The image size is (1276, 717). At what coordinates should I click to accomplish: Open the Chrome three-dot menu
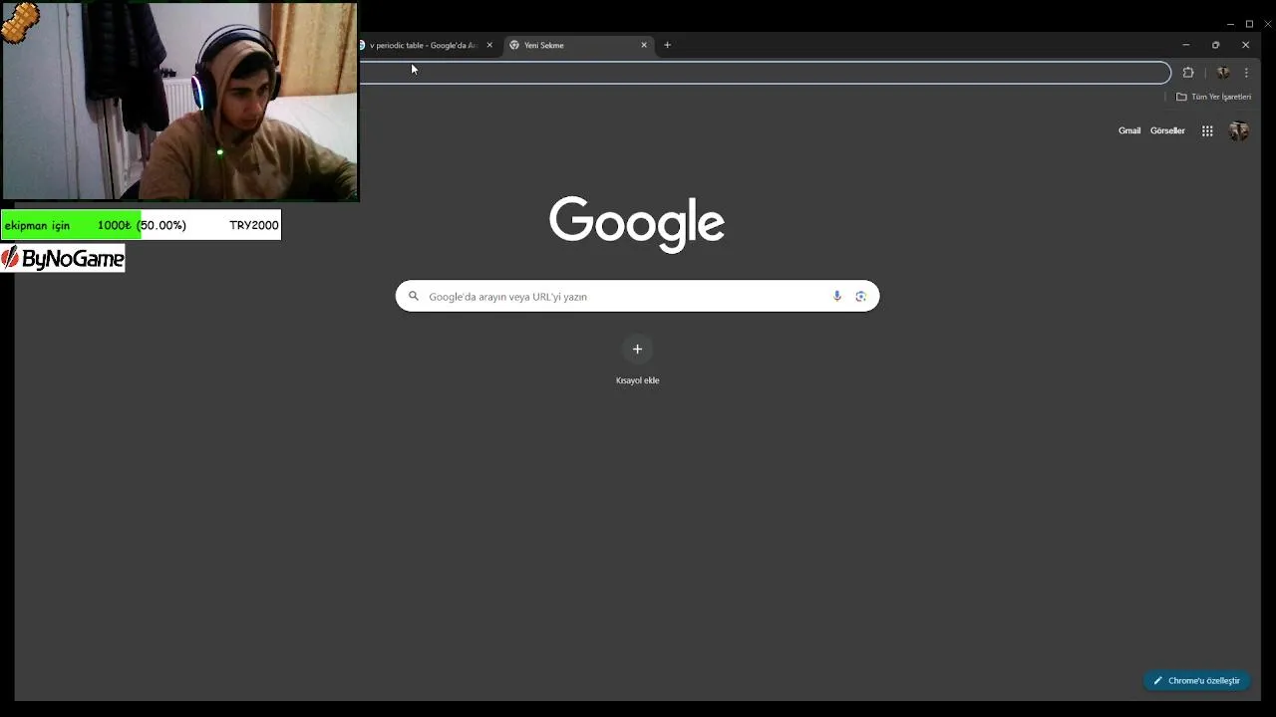pyautogui.click(x=1246, y=73)
